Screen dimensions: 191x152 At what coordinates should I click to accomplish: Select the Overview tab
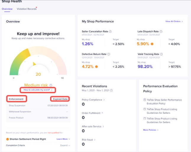(7, 9)
